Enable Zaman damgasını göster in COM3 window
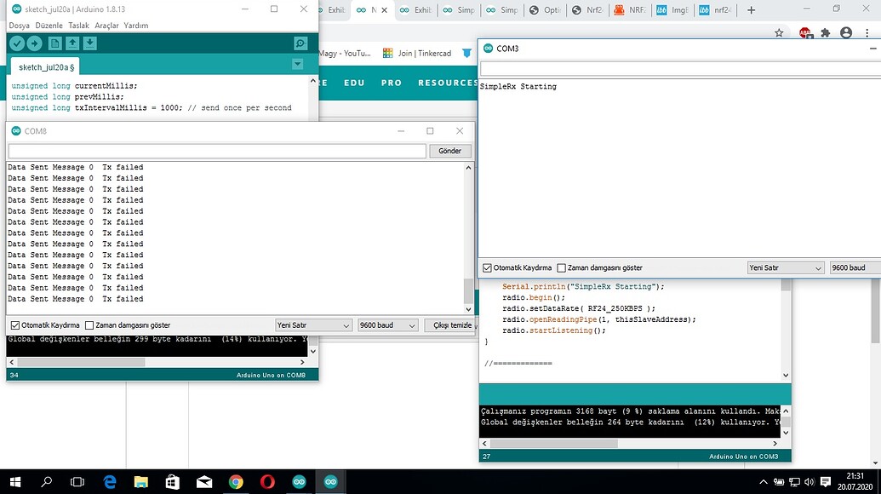 (x=561, y=267)
